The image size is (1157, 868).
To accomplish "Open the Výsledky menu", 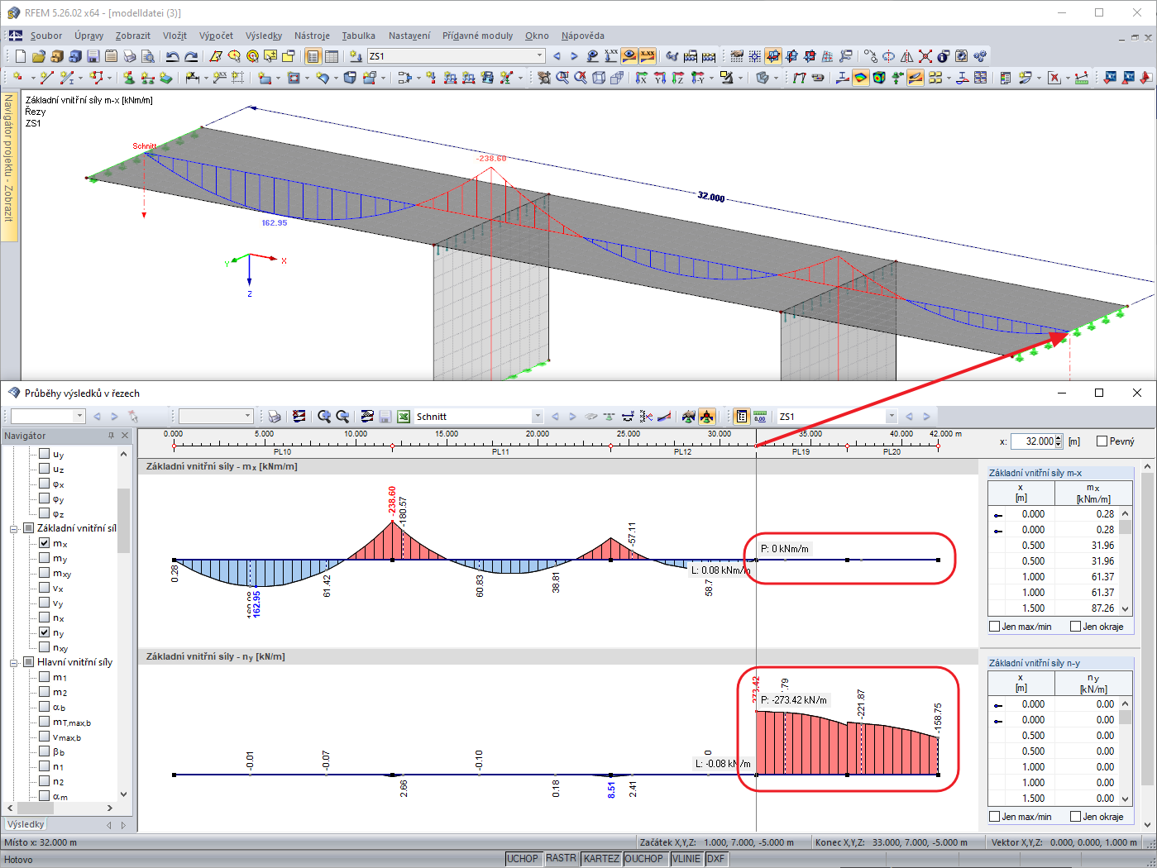I will tap(264, 36).
